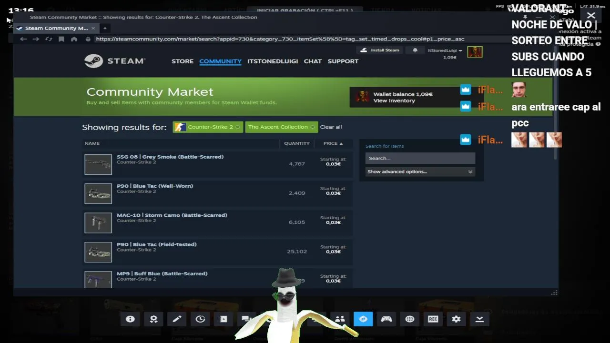Remove the Counter-Strike 2 filter tag

[237, 127]
